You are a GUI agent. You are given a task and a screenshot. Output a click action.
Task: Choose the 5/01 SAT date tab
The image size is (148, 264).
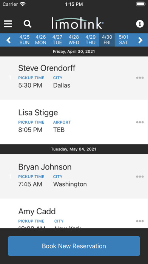[x=123, y=40]
